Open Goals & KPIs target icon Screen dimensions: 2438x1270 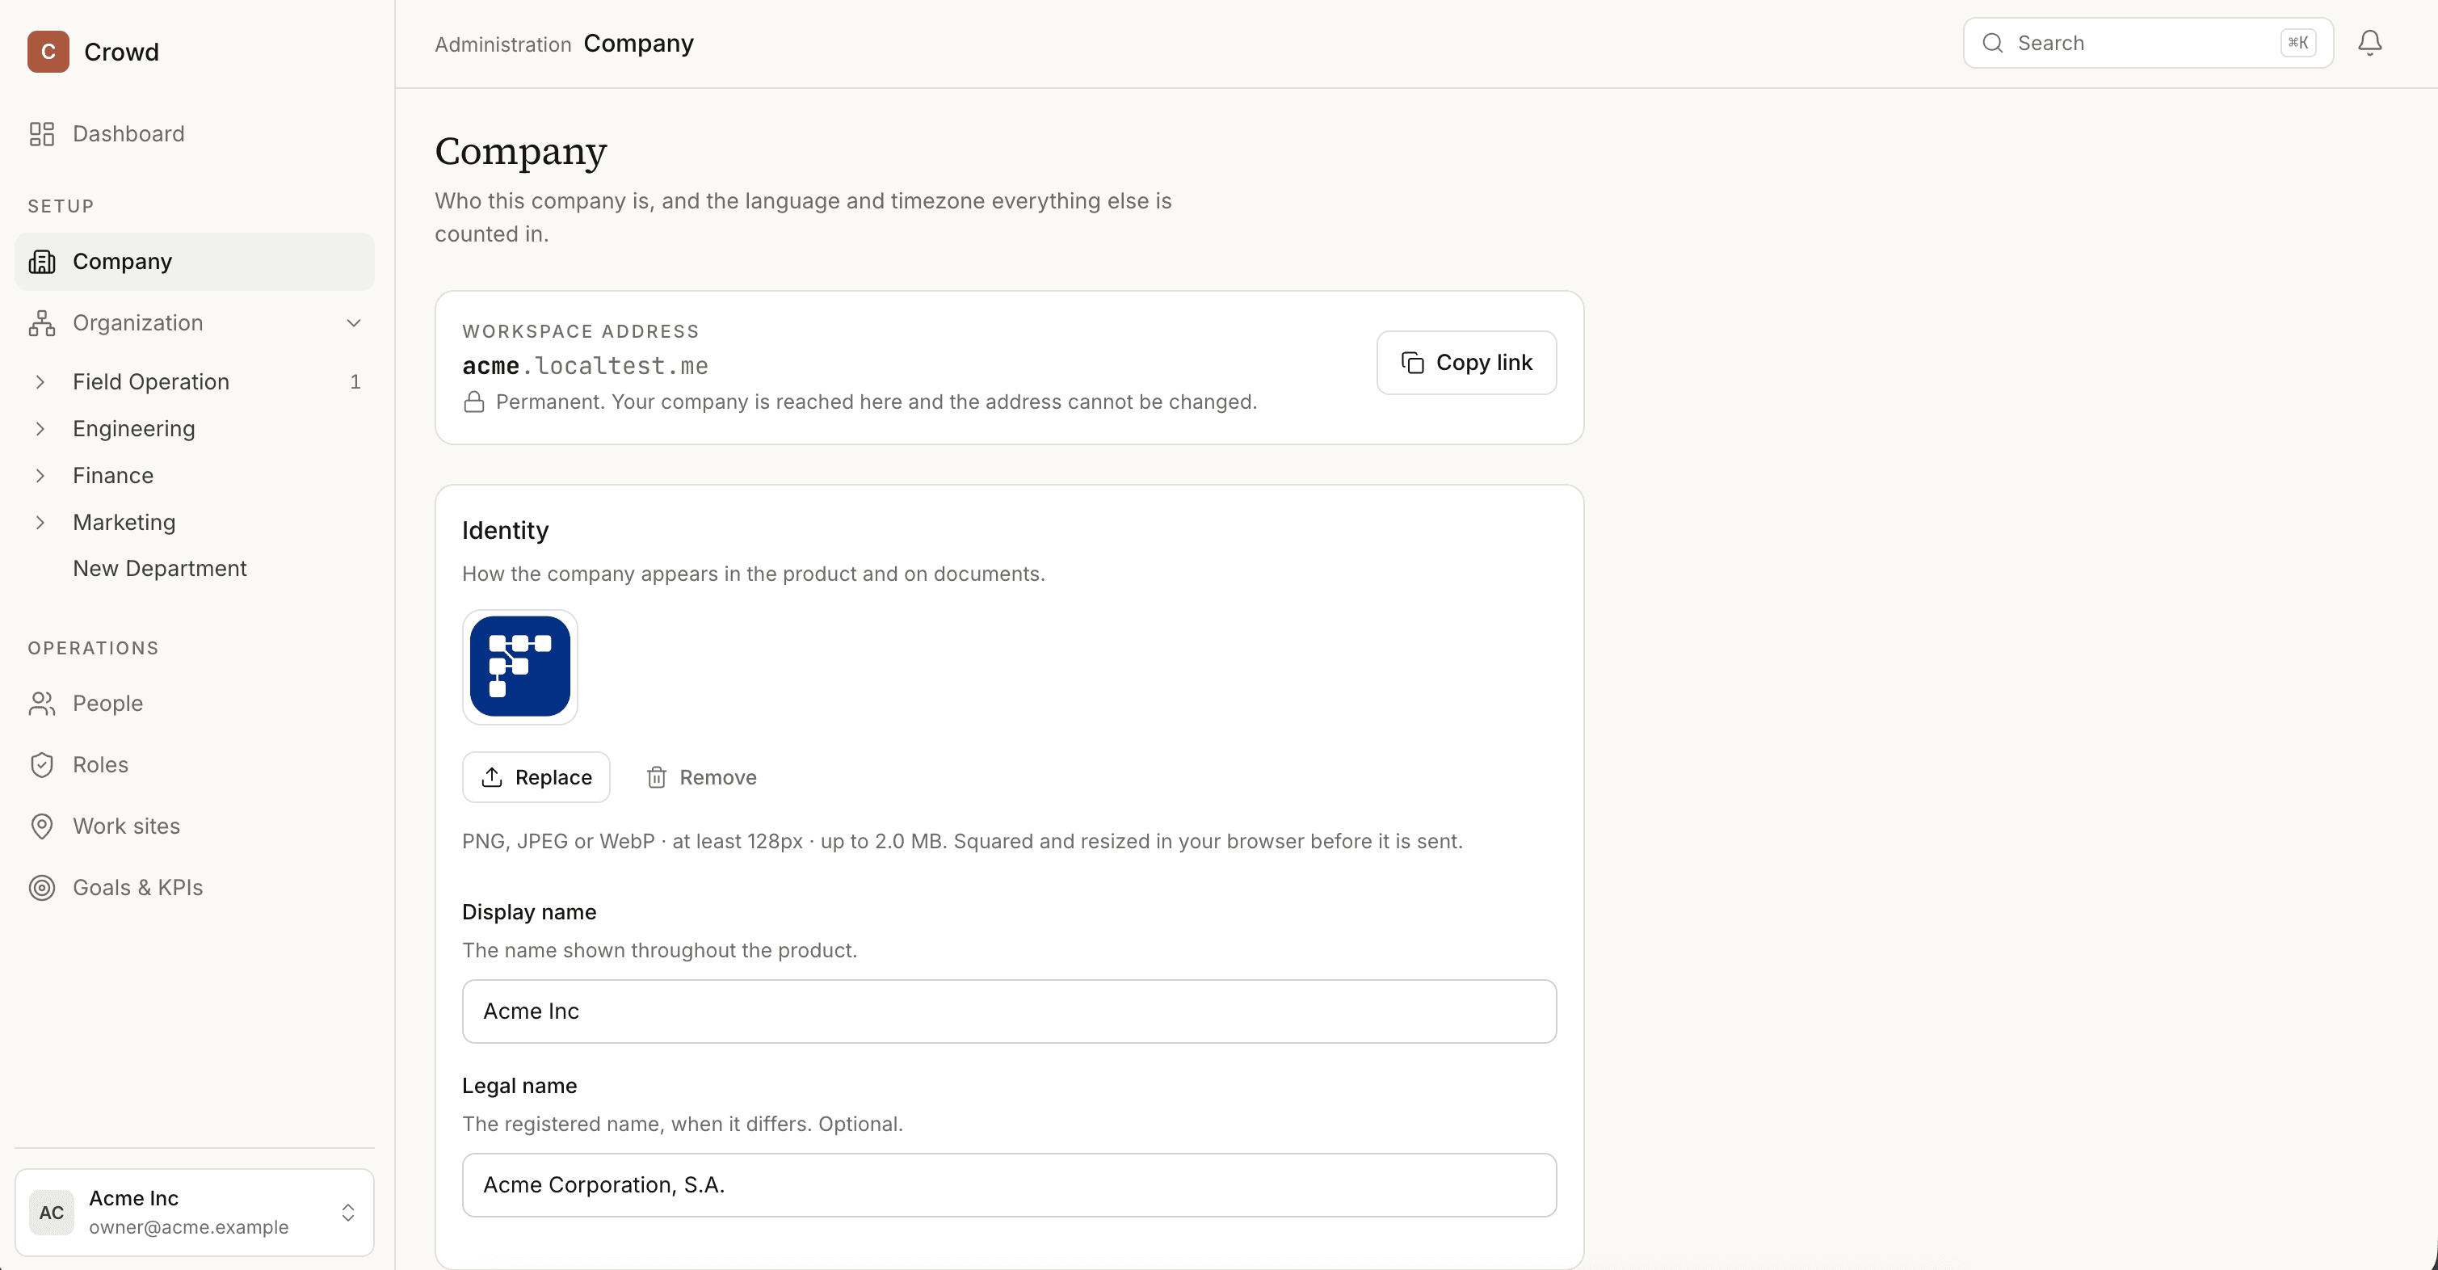42,888
